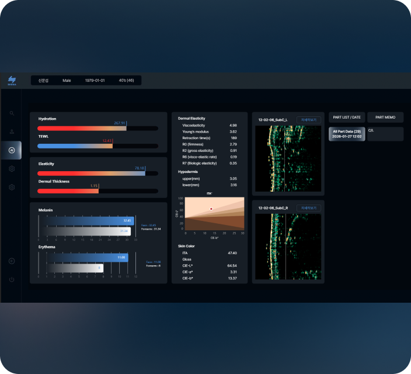The height and width of the screenshot is (374, 411).
Task: Click the search magnifier icon in the sidebar
Action: click(12, 113)
